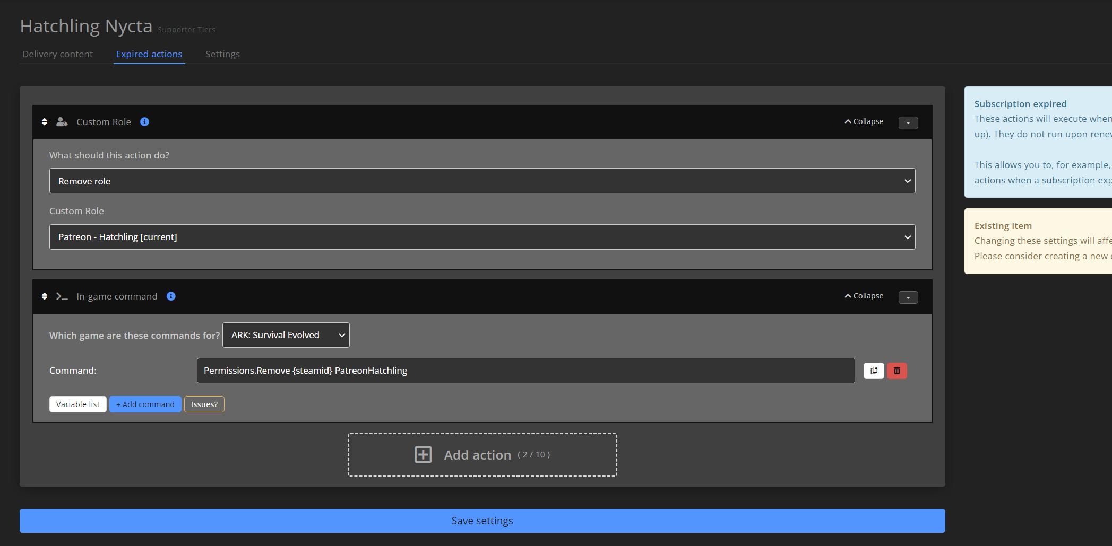Open the ARK: Survival Evolved game dropdown

click(x=286, y=335)
